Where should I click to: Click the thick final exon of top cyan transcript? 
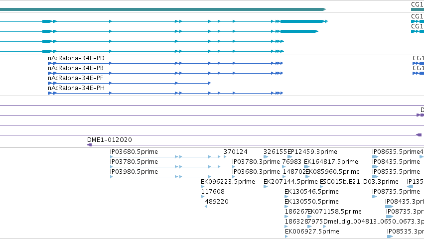302,21
